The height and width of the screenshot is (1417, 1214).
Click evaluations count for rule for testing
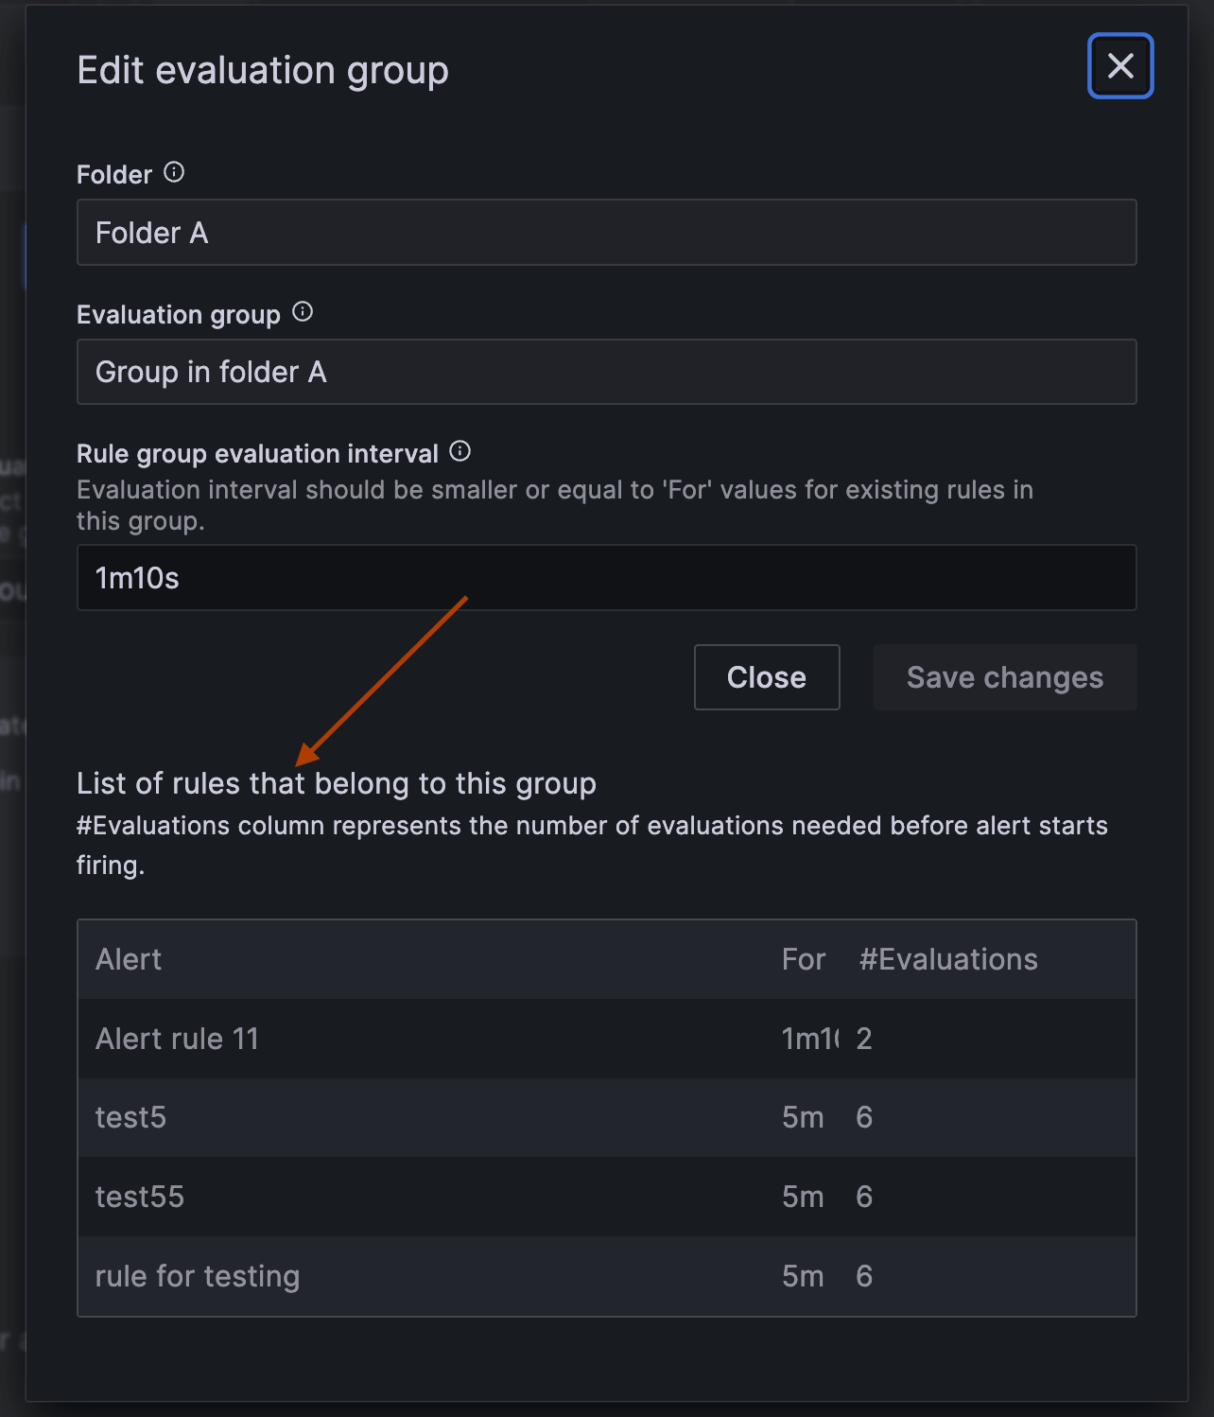click(x=864, y=1276)
